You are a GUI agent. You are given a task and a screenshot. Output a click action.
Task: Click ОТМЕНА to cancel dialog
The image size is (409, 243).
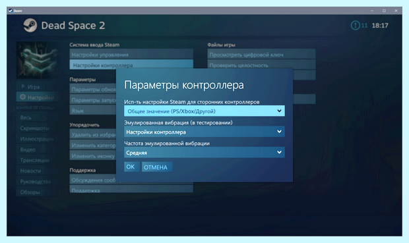pos(156,167)
